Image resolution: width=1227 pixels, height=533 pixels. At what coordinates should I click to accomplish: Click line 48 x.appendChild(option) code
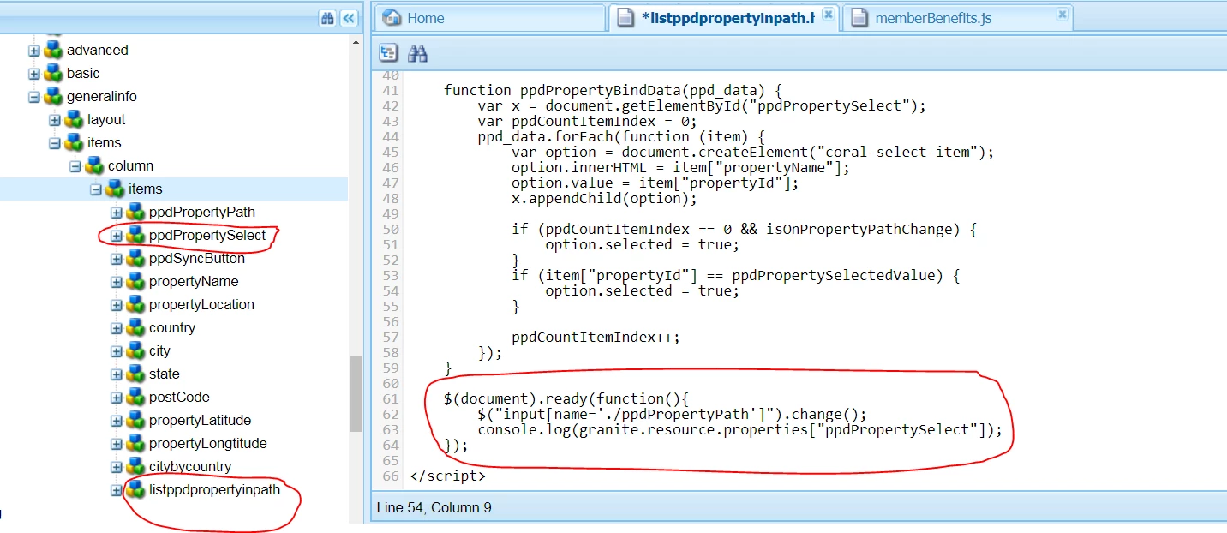tap(604, 198)
